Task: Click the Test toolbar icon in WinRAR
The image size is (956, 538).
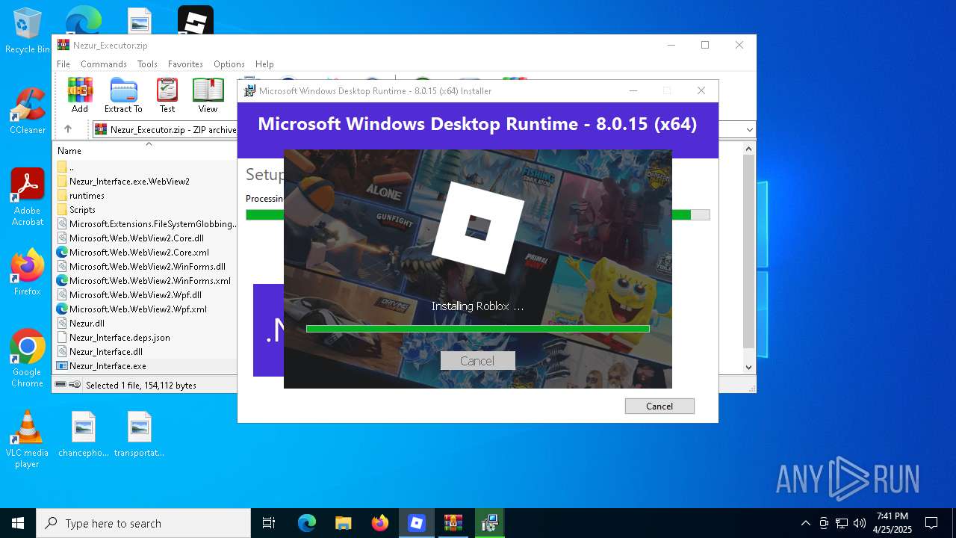Action: [x=167, y=95]
